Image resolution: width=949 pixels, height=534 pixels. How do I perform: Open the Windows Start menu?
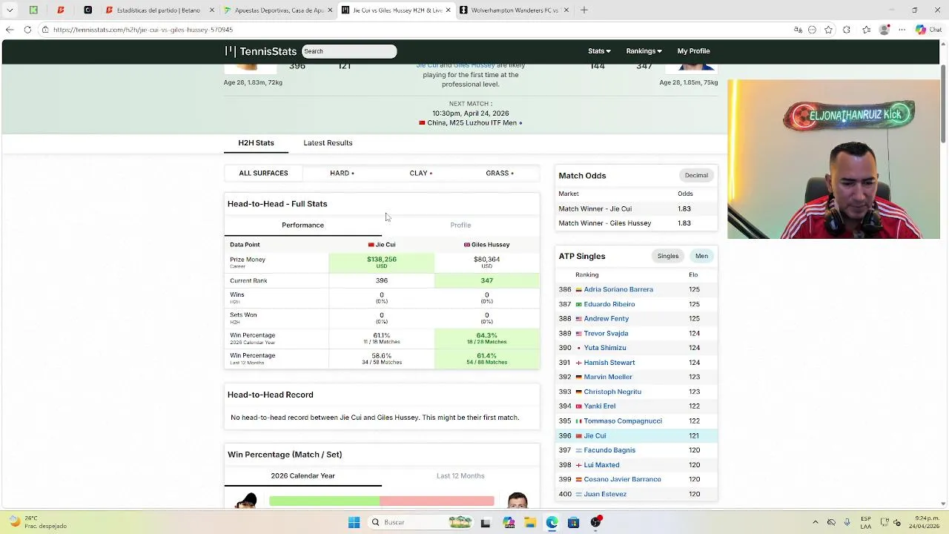tap(354, 523)
